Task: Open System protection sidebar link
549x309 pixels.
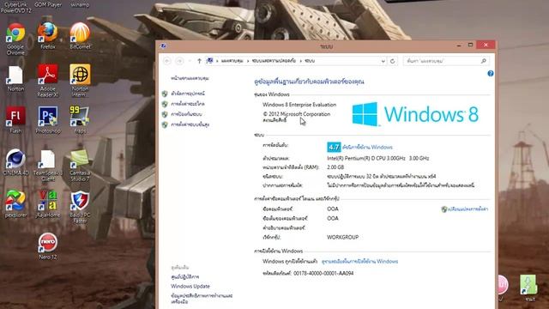Action: (186, 114)
